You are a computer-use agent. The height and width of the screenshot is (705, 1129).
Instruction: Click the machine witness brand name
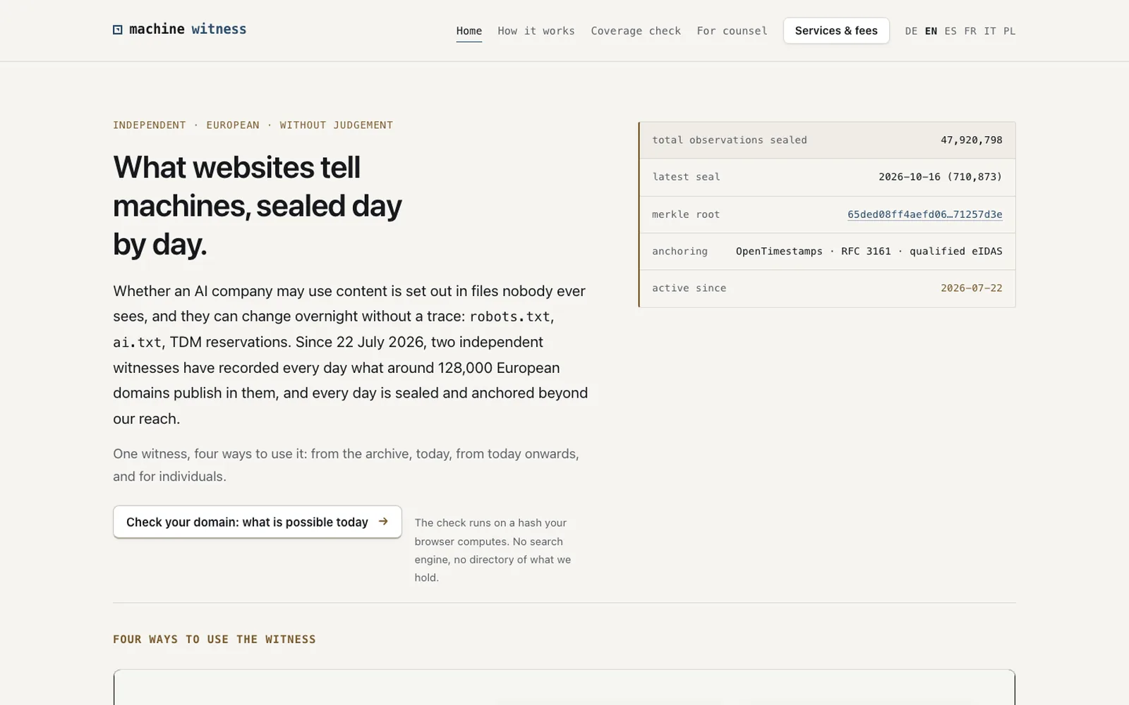(188, 29)
